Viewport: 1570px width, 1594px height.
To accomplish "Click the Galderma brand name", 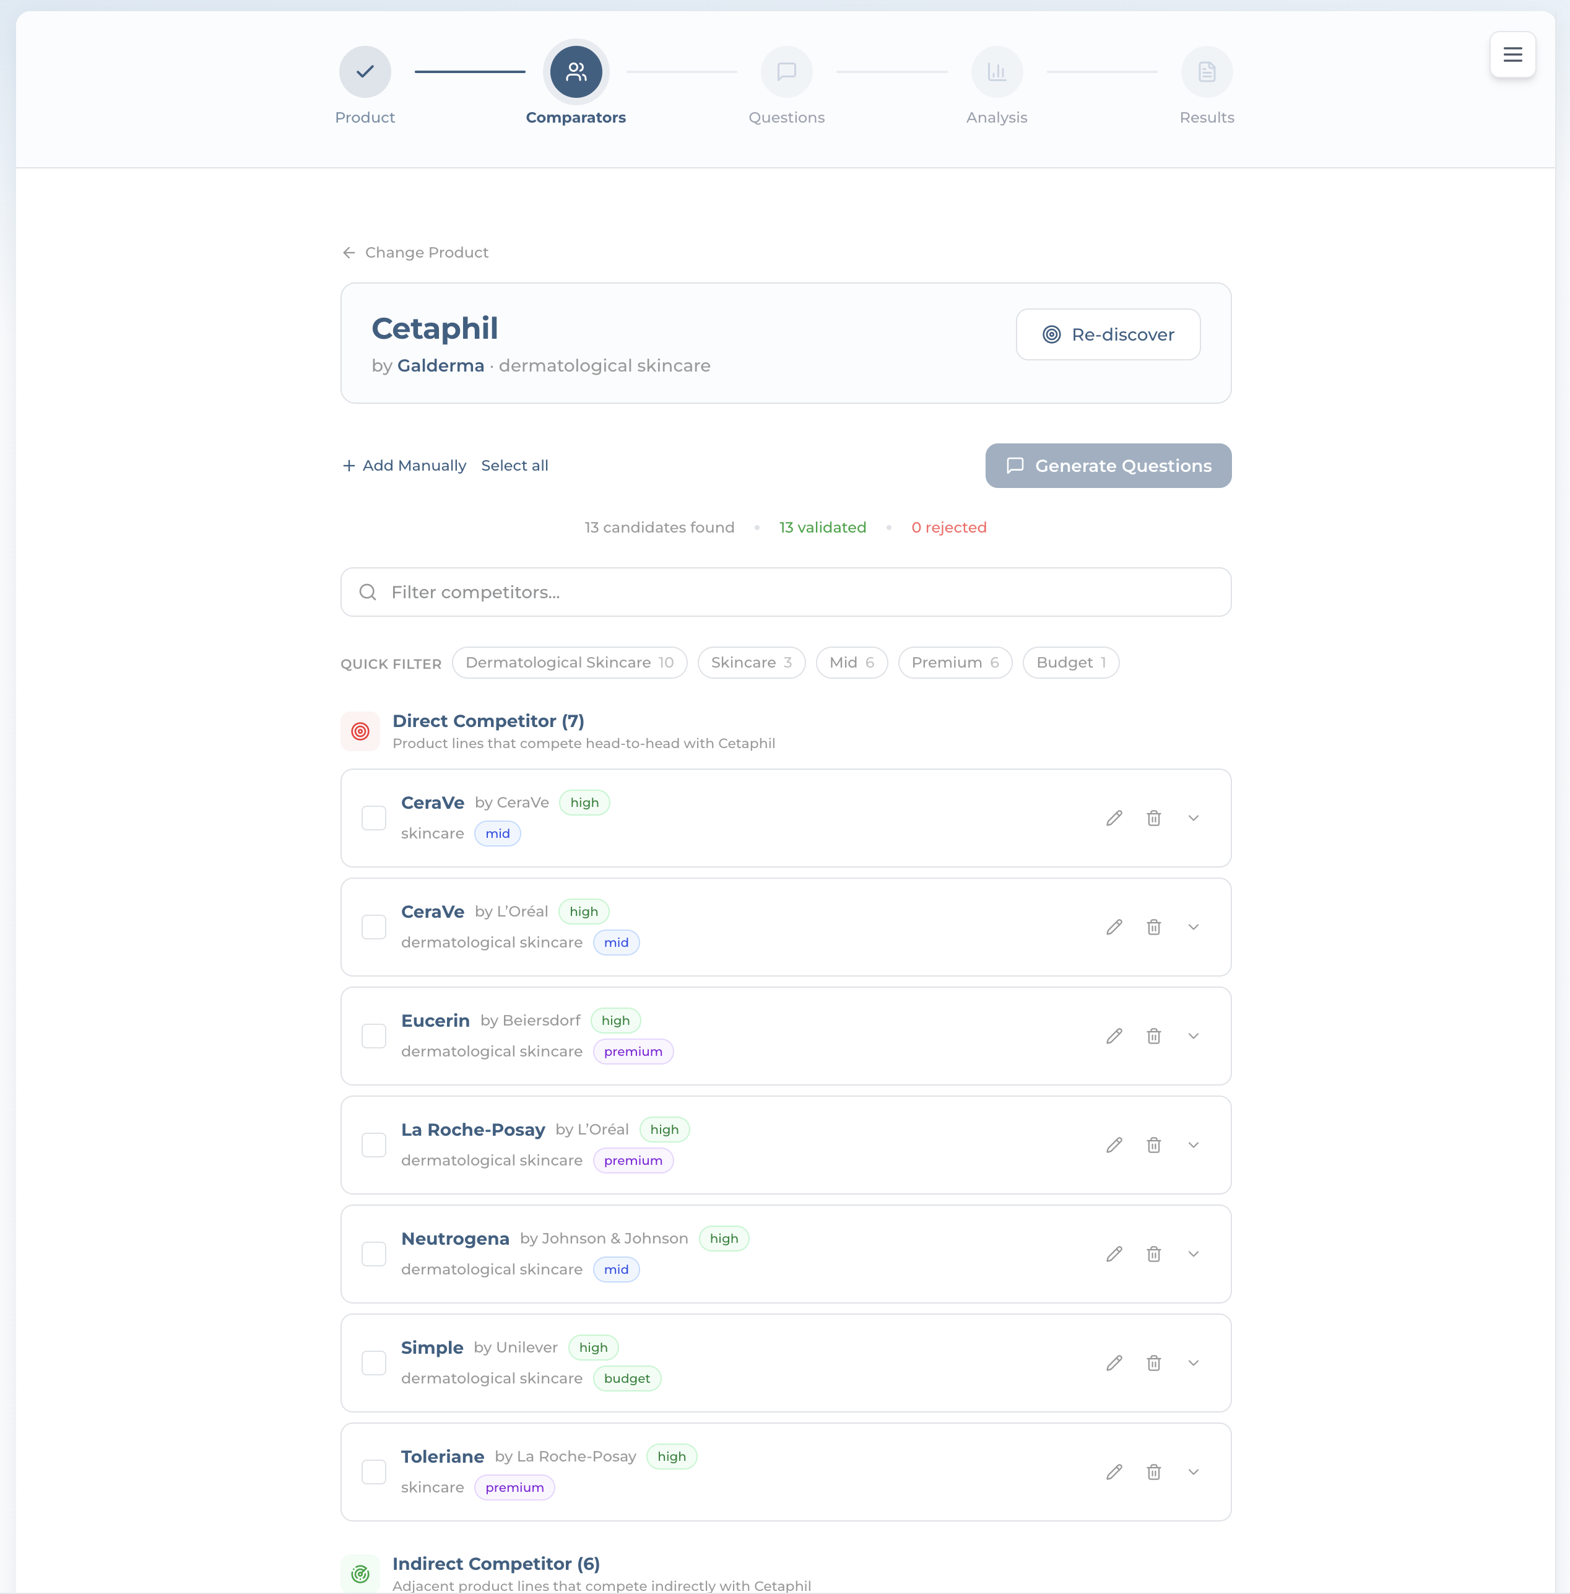I will point(440,366).
